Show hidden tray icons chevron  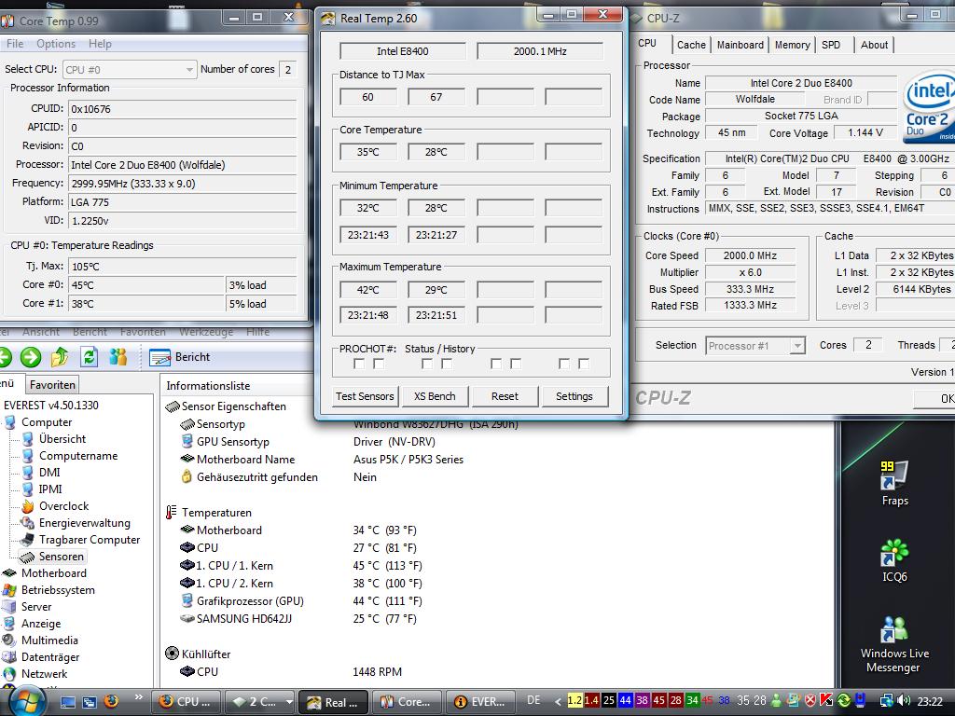558,701
